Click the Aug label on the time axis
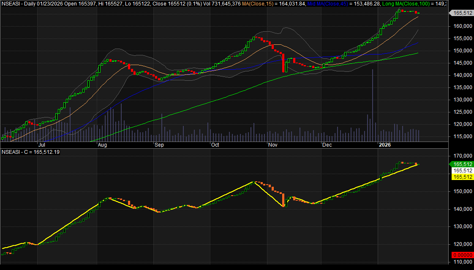 103,145
